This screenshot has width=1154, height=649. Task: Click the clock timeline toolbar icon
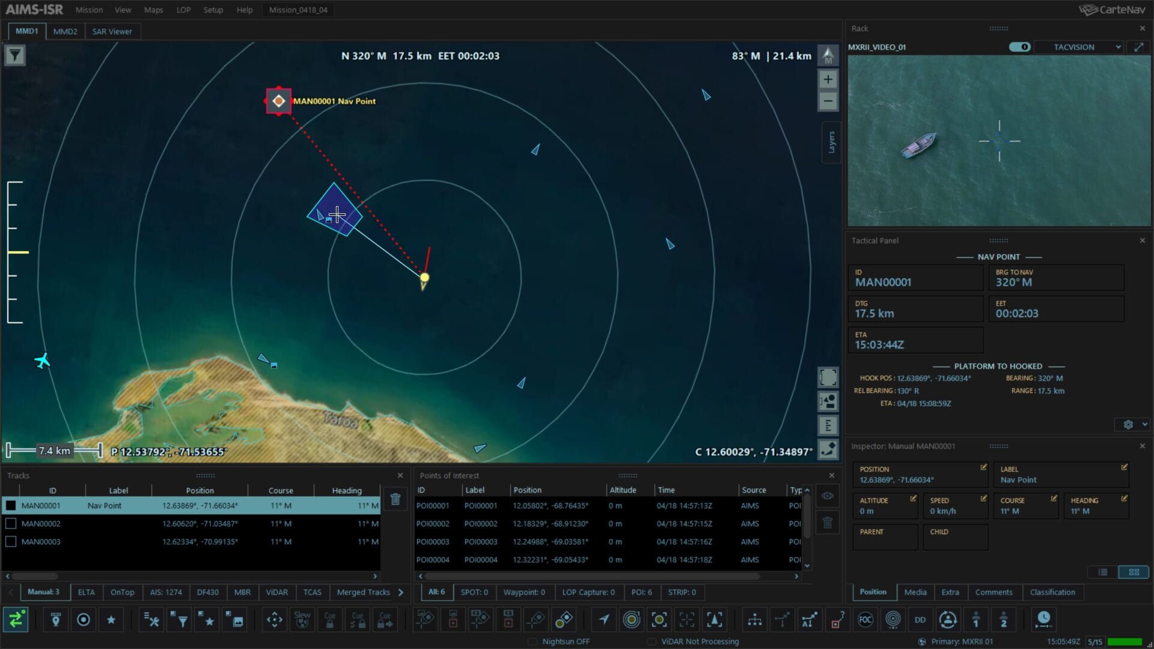click(1043, 619)
